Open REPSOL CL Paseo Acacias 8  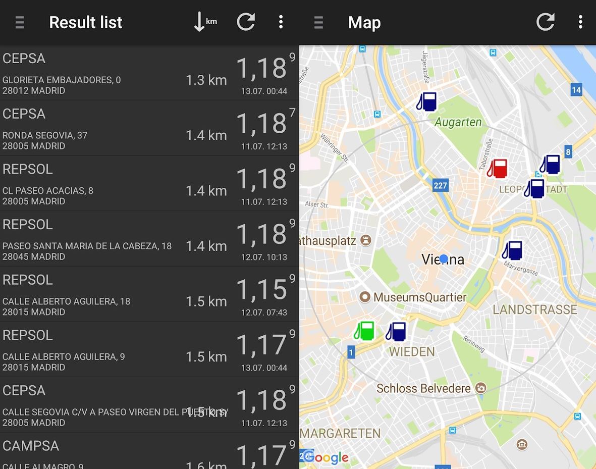tap(149, 184)
